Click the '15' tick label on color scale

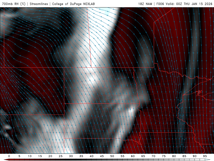40,156
